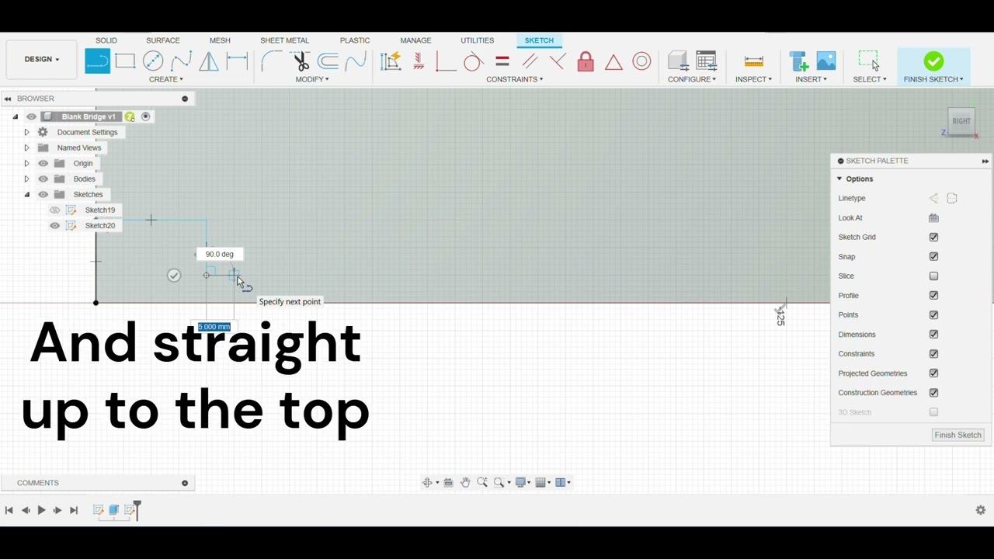Click the Measure ruler icon
This screenshot has width=994, height=559.
click(753, 61)
